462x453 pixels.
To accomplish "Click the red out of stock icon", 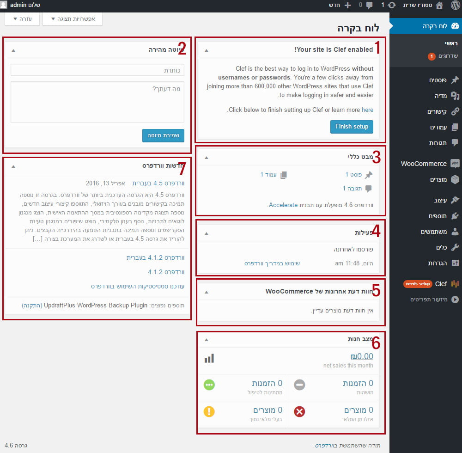I will [299, 411].
